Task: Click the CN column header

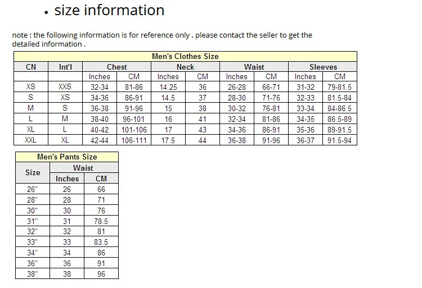Action: pyautogui.click(x=31, y=67)
